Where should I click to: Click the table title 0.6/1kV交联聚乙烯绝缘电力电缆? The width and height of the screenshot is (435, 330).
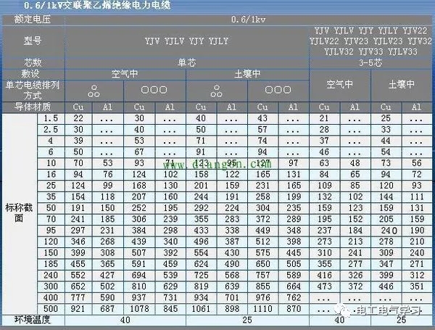point(72,6)
